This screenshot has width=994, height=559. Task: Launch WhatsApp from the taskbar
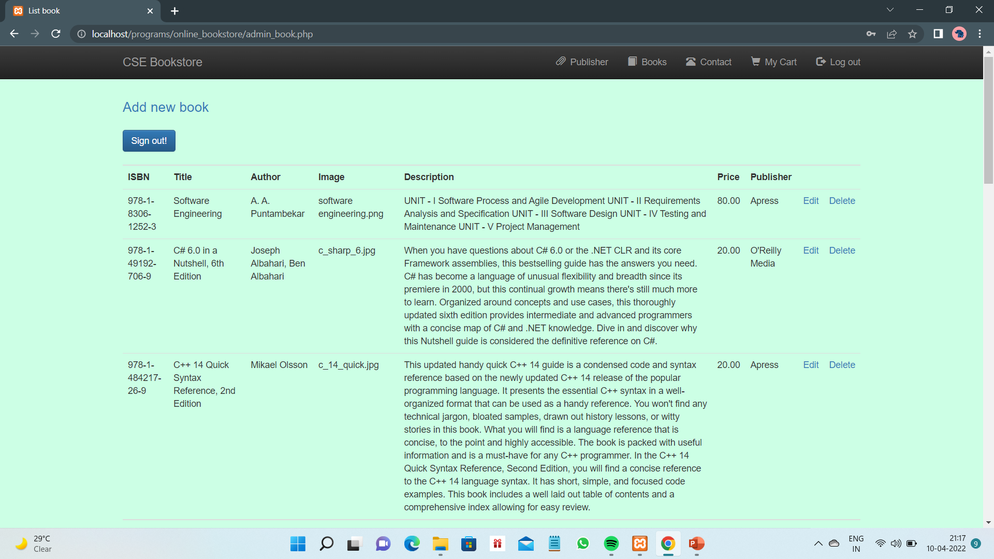(x=583, y=544)
